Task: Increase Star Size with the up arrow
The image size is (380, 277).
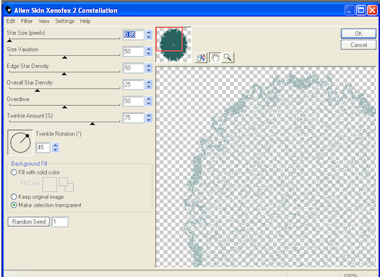Action: (149, 33)
